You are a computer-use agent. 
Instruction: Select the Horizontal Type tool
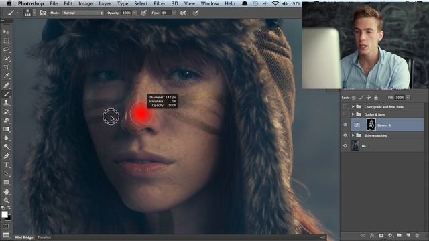[6, 165]
